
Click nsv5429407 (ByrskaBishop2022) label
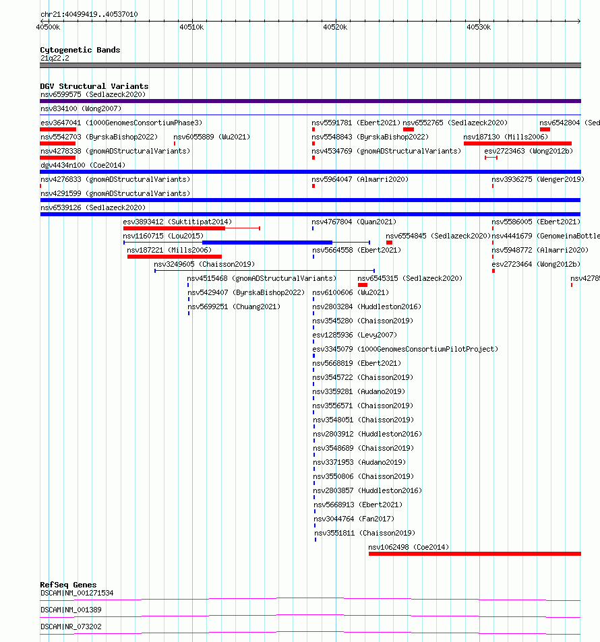click(x=246, y=293)
